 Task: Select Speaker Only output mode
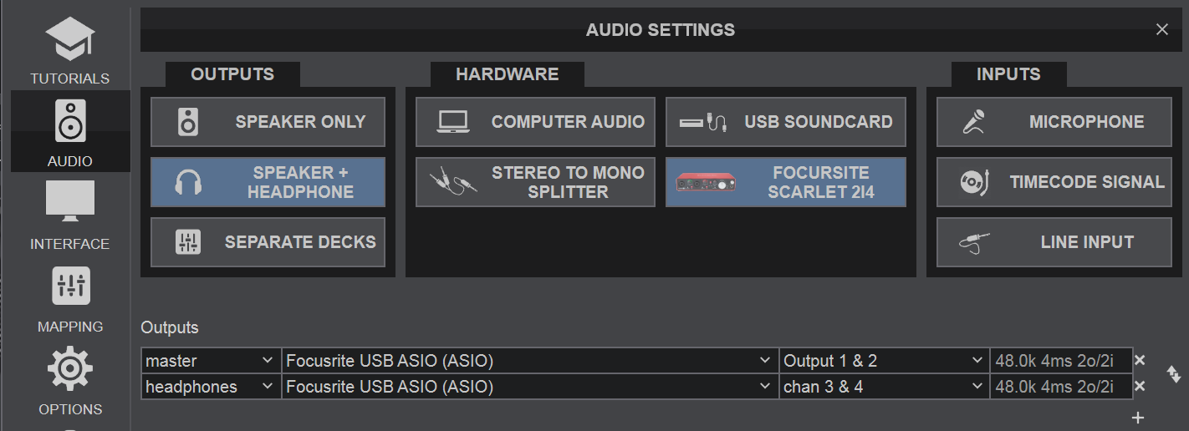268,122
